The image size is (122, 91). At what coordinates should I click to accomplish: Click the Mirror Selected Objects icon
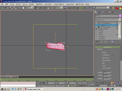[86, 8]
